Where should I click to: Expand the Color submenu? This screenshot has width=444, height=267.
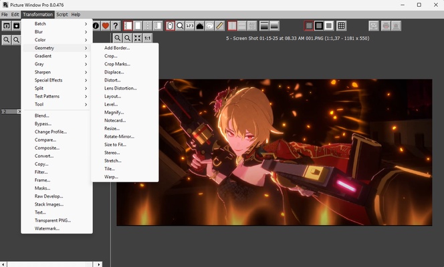57,40
